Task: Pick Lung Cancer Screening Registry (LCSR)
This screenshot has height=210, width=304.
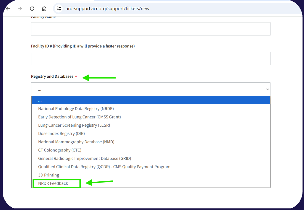Action: point(151,125)
